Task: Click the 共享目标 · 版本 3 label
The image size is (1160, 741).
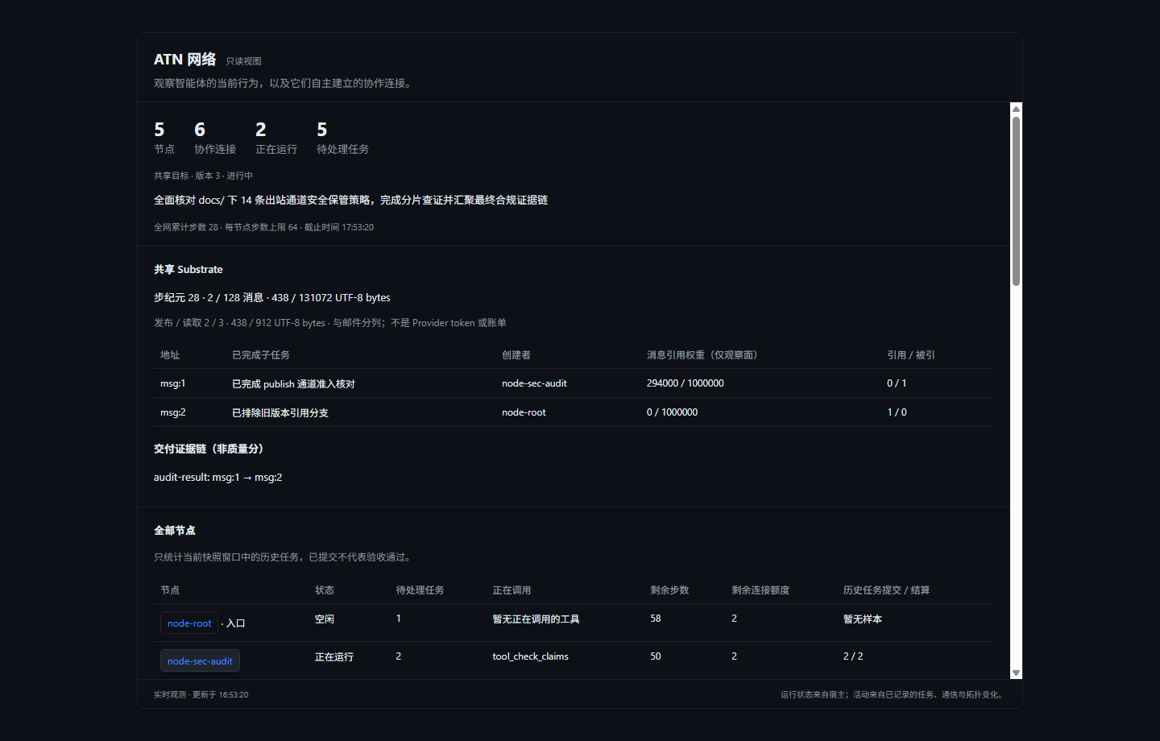Action: click(x=203, y=176)
